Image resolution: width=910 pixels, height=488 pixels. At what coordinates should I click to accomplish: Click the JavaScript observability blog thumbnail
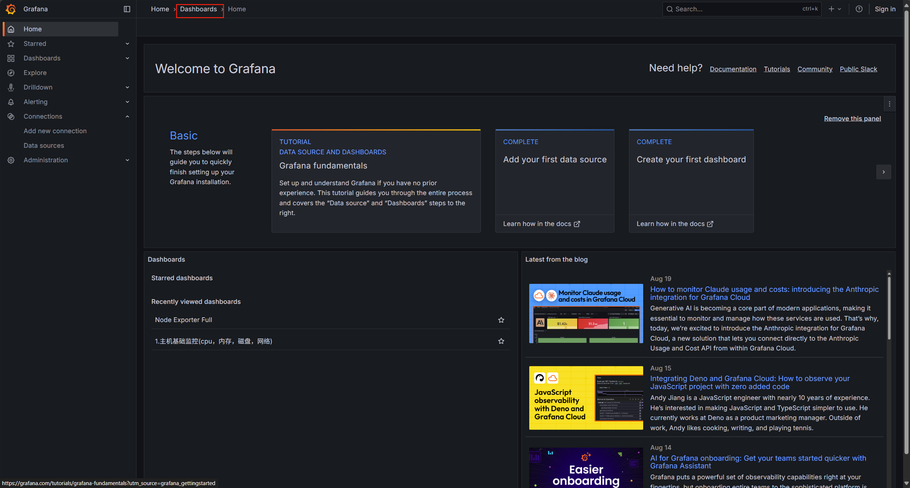[x=586, y=398]
